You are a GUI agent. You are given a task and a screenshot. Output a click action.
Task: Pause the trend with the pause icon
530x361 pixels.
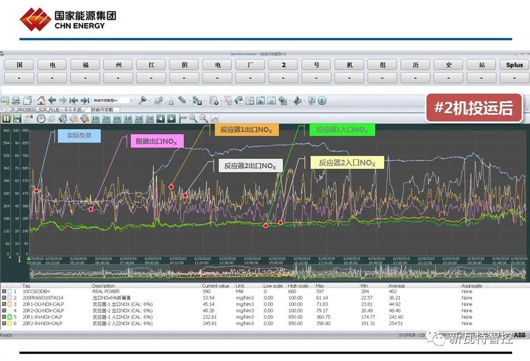tap(7, 119)
